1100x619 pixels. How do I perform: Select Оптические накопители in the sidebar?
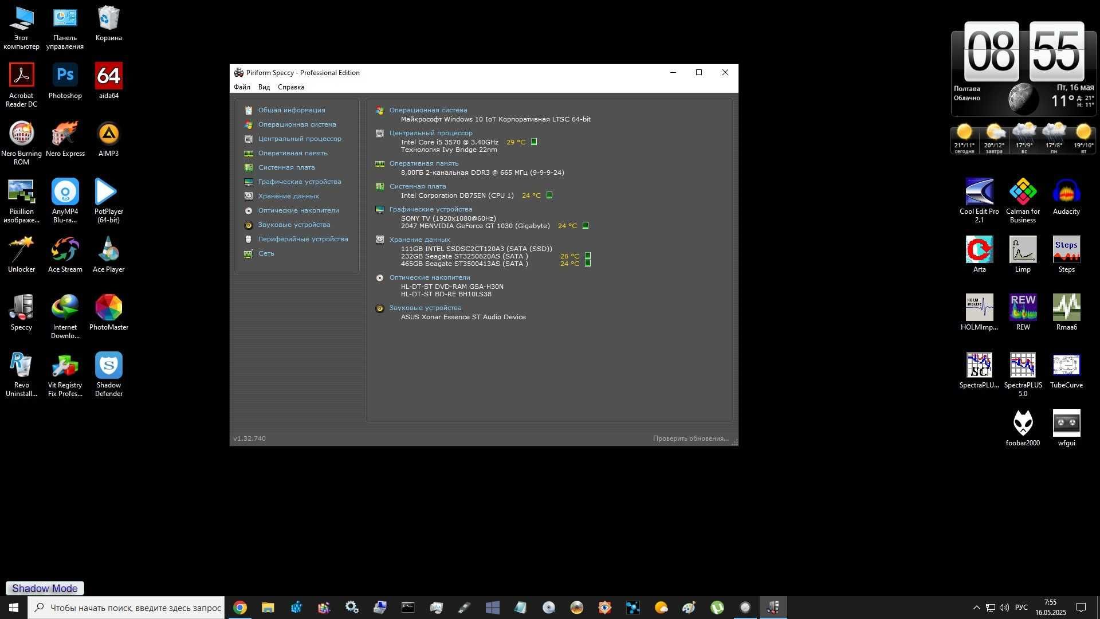coord(298,210)
